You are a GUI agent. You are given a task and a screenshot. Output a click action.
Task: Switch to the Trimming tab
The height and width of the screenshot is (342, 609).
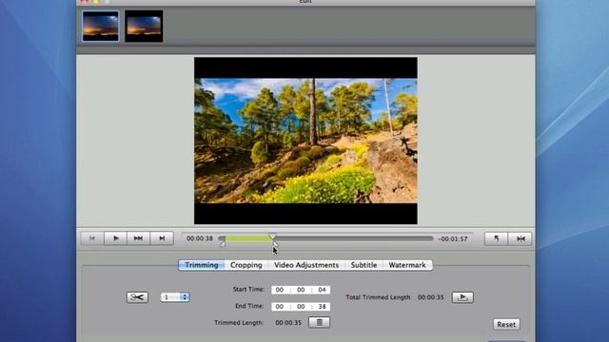[201, 265]
